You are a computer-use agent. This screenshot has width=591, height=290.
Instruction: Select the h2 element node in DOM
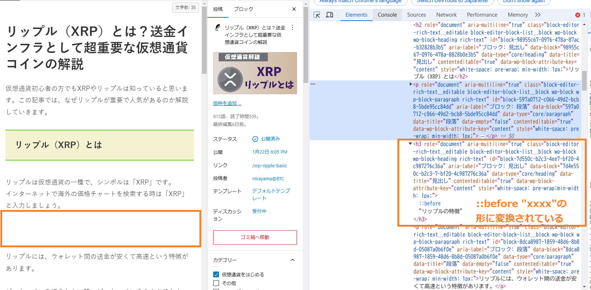(496, 51)
